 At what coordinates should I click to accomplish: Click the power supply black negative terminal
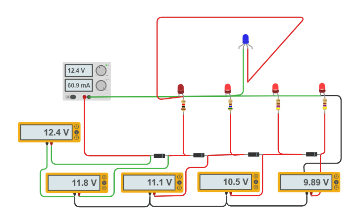point(89,97)
